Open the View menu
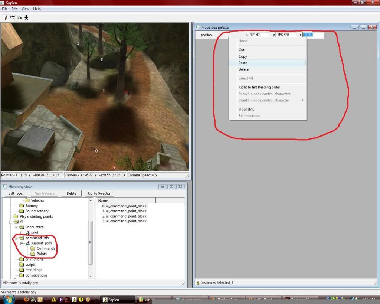 pyautogui.click(x=25, y=9)
